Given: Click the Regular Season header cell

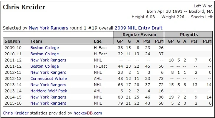Looking at the screenshot, I should point(139,35).
